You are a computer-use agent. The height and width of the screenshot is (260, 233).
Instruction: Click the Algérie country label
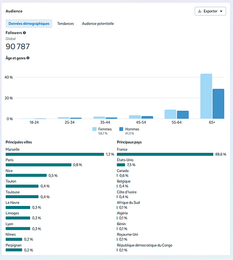tap(122, 213)
